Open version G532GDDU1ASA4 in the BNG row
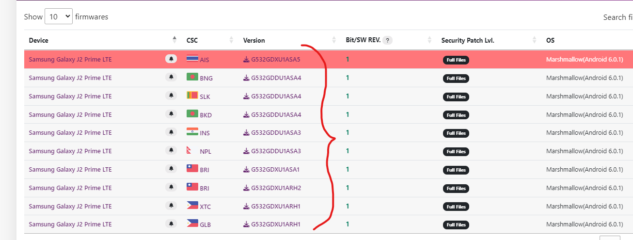The height and width of the screenshot is (240, 633). 276,78
